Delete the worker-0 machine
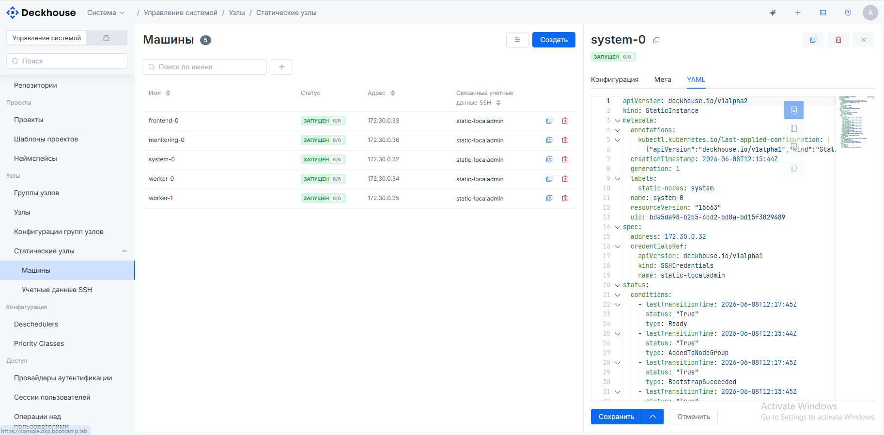 (x=565, y=179)
